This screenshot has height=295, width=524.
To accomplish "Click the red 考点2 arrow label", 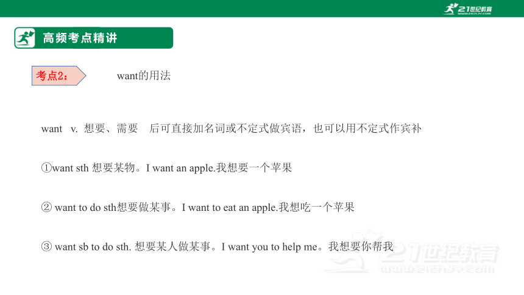I will click(59, 76).
